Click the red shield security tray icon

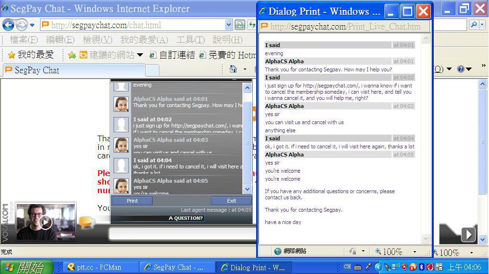coord(405,266)
